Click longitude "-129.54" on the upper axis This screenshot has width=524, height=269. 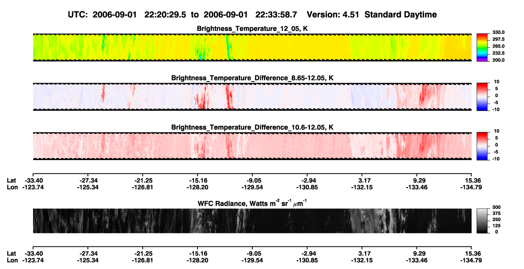click(253, 187)
